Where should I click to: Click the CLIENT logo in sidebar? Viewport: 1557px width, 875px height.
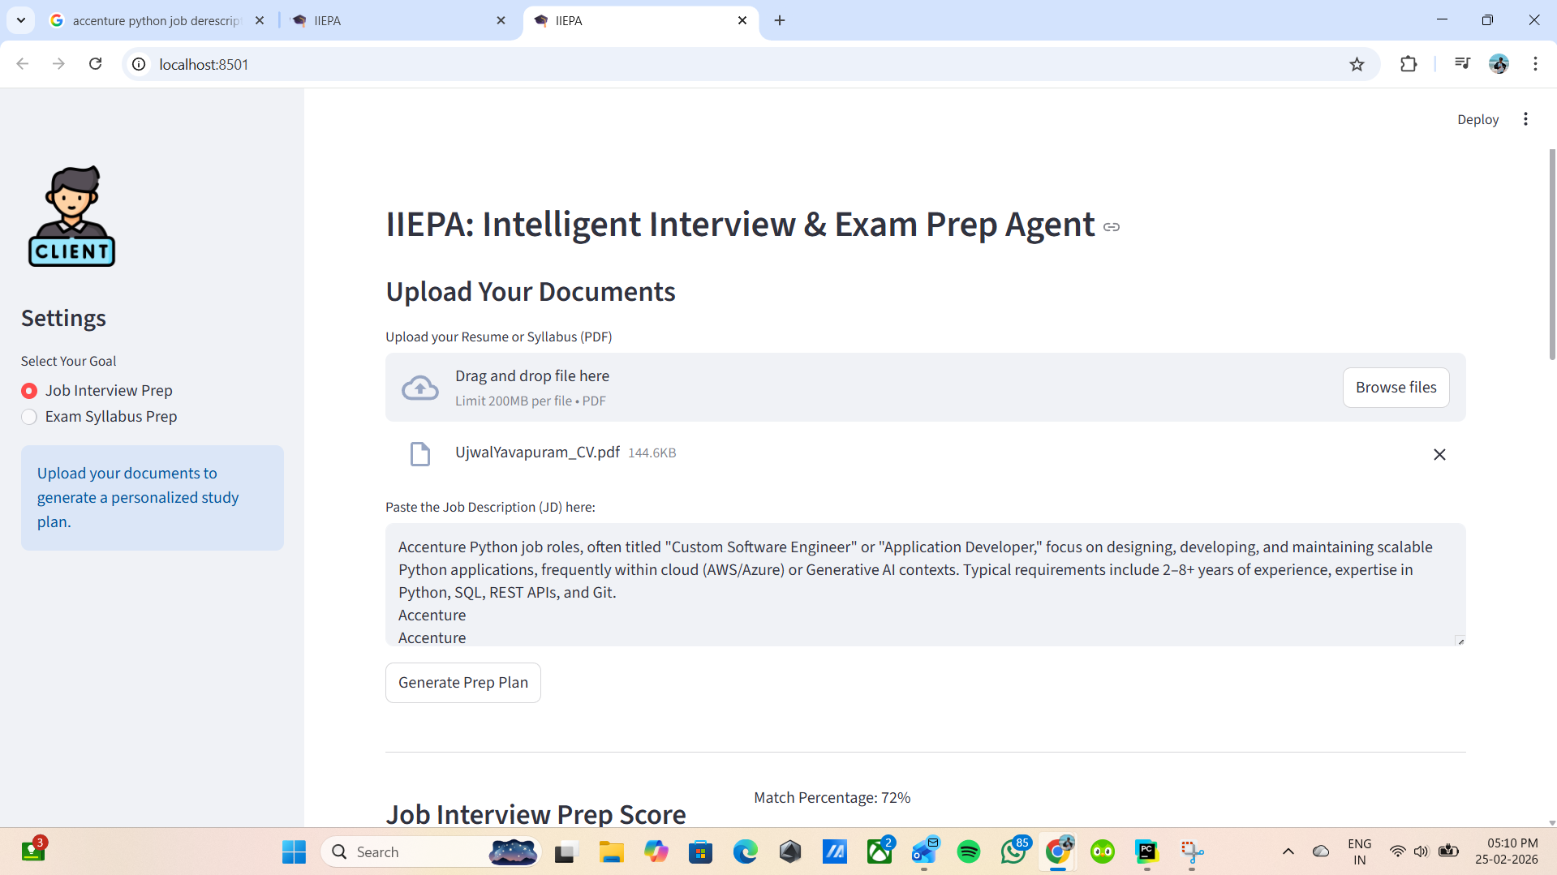[71, 217]
